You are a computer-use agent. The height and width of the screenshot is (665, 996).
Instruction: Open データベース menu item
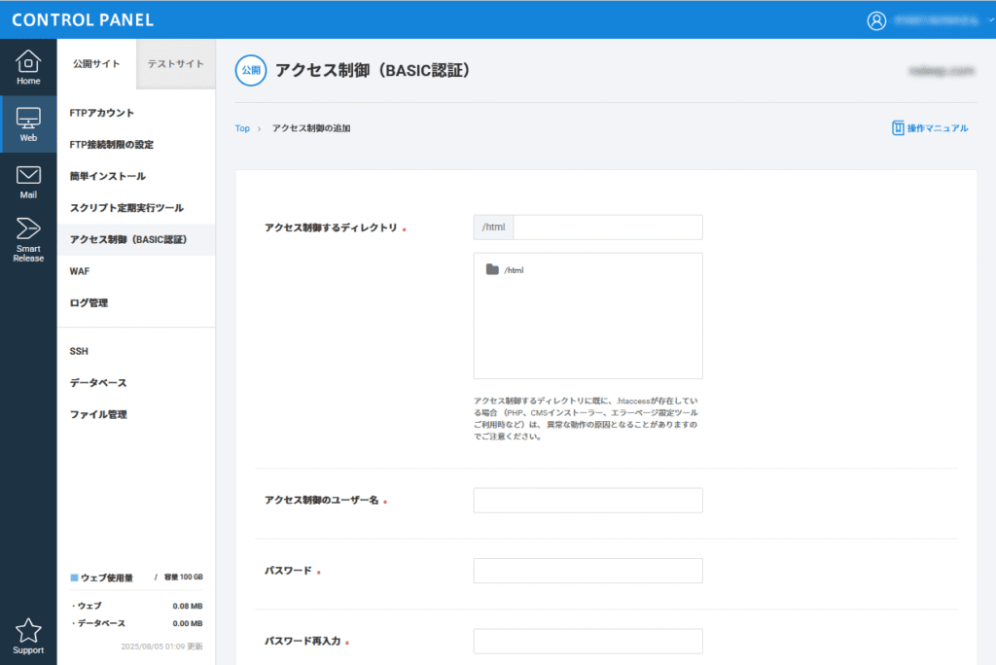(136, 383)
